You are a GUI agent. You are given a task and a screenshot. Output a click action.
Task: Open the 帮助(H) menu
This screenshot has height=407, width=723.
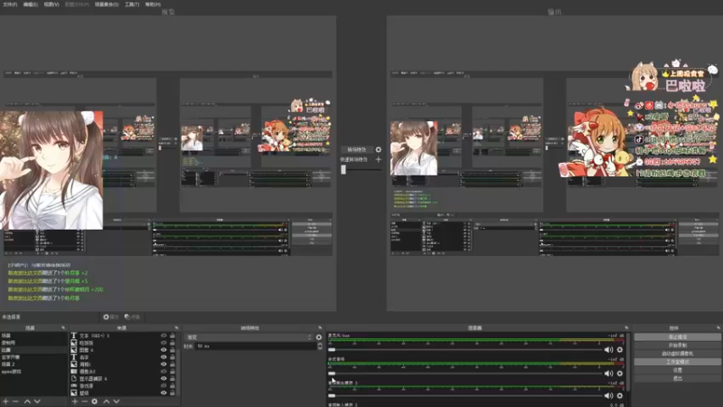coord(153,5)
